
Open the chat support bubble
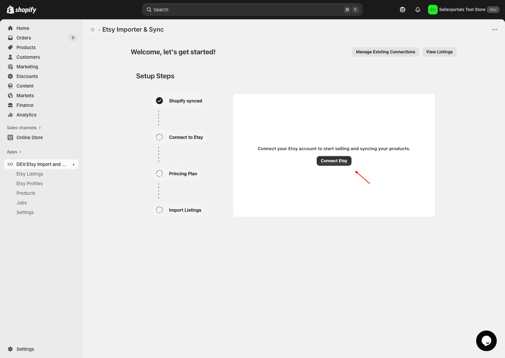[x=486, y=340]
